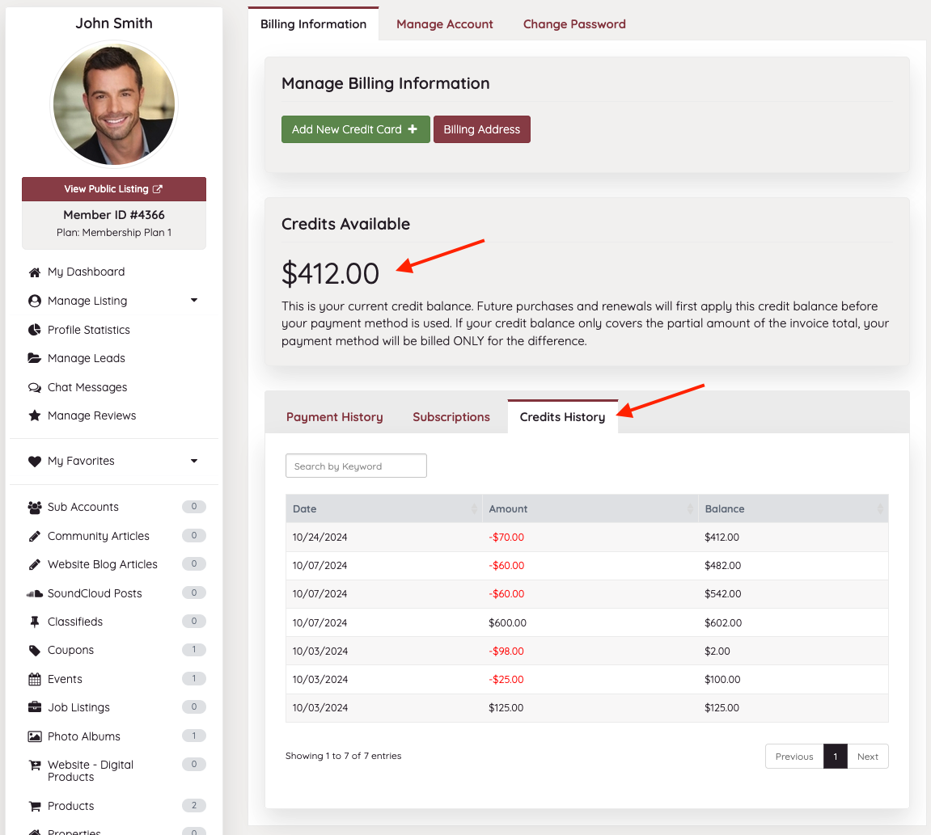The width and height of the screenshot is (931, 835).
Task: Click the Manage Listing user icon
Action: pos(35,301)
